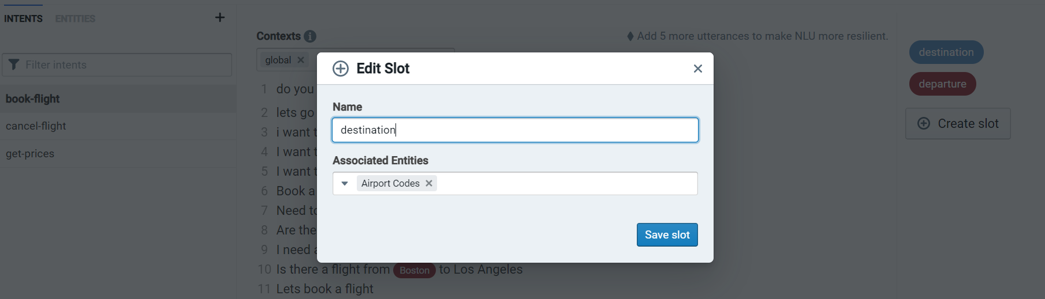Click the Boston departure tag in utterance
This screenshot has height=299, width=1045.
(x=414, y=270)
